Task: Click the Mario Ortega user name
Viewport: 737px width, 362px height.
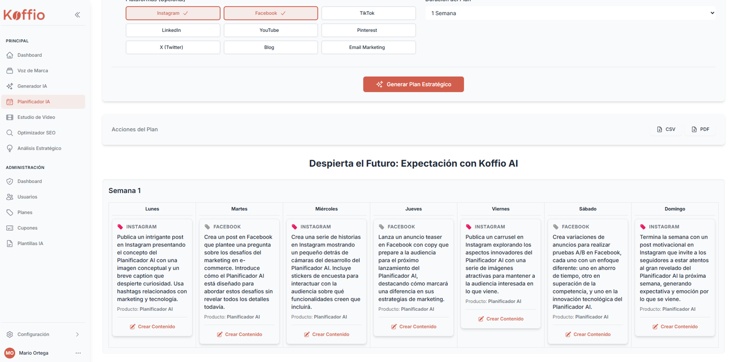Action: pos(34,353)
